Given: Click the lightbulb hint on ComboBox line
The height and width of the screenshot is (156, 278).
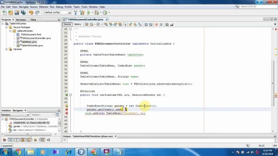Looking at the screenshot, I should pos(66,106).
